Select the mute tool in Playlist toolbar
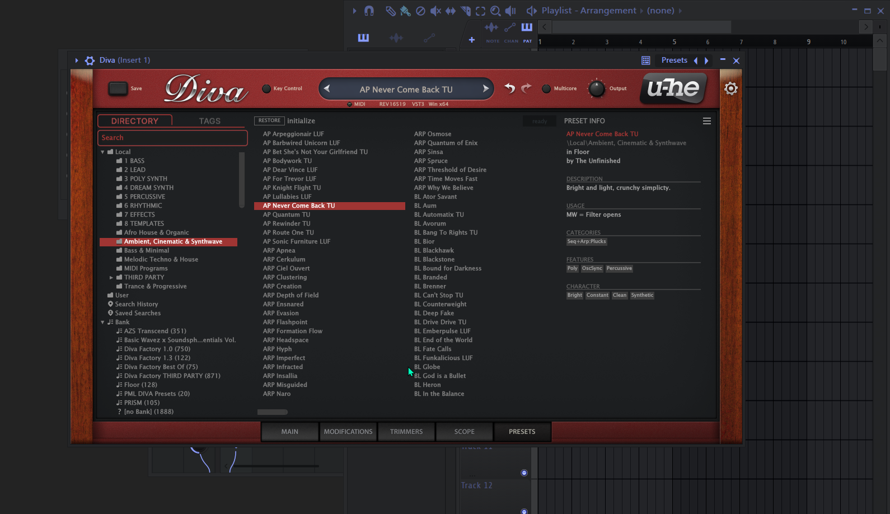The width and height of the screenshot is (890, 514). (x=435, y=11)
